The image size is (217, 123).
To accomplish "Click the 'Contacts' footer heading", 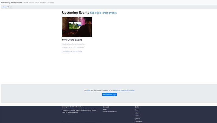I will (x=106, y=107).
